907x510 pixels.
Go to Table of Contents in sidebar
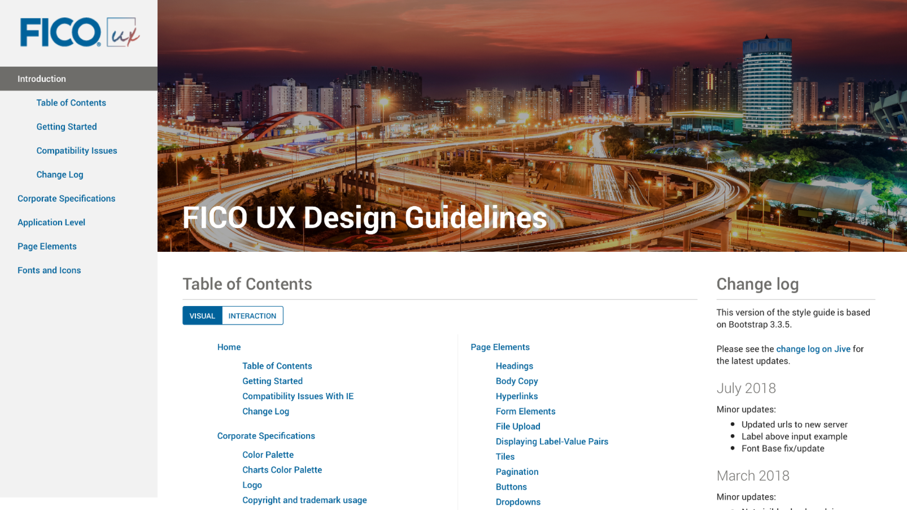click(71, 103)
